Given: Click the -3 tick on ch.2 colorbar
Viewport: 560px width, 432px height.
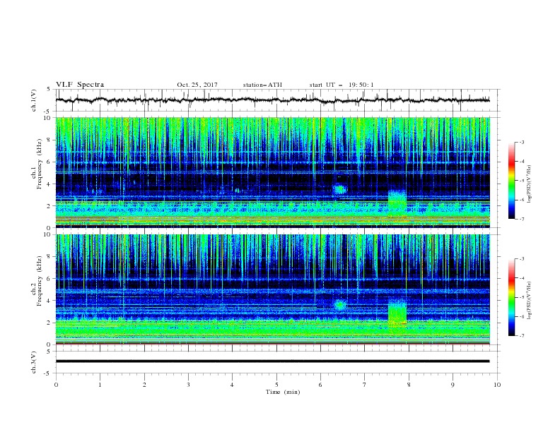Looking at the screenshot, I should pyautogui.click(x=521, y=259).
